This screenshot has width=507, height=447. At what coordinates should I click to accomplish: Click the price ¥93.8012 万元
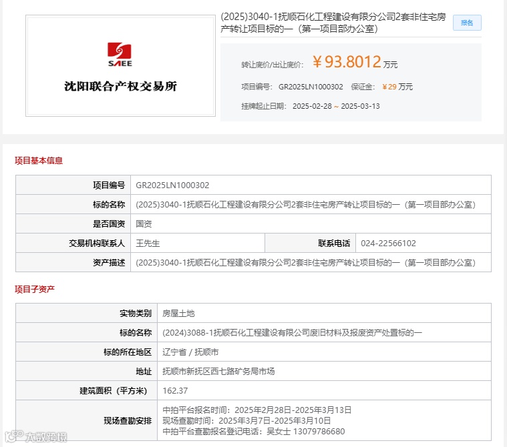pyautogui.click(x=355, y=61)
